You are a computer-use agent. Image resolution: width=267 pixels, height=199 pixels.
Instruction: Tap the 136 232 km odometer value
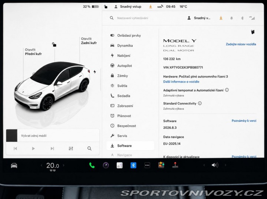172,59
